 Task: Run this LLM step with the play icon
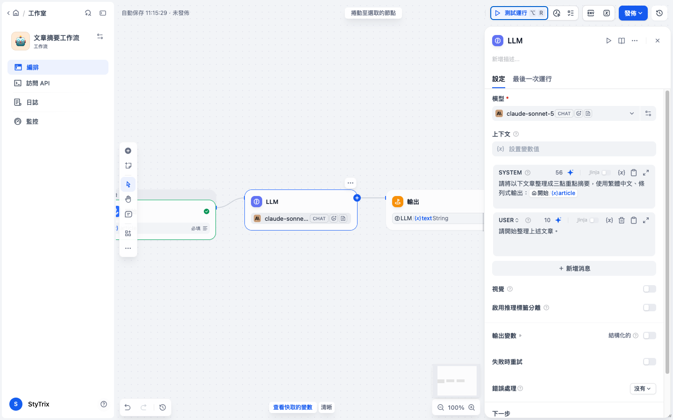tap(609, 41)
